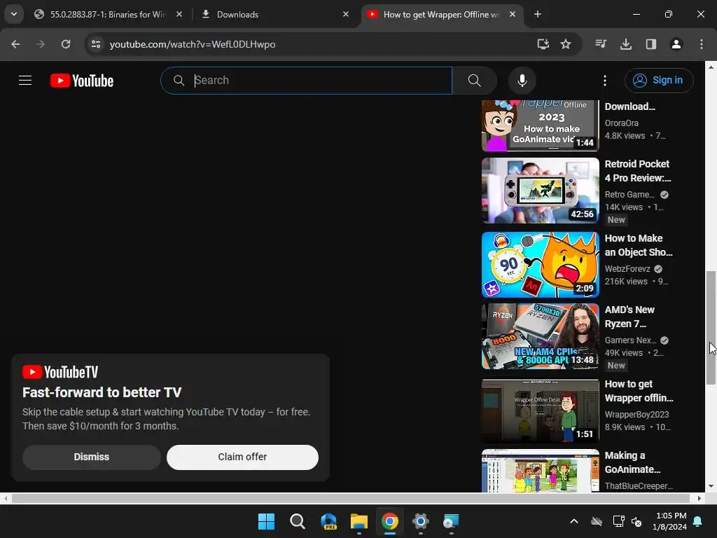Reload the current page

click(66, 44)
